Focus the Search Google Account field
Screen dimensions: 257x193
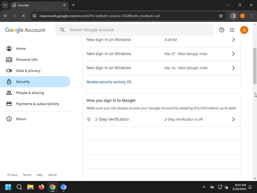pyautogui.click(x=135, y=30)
